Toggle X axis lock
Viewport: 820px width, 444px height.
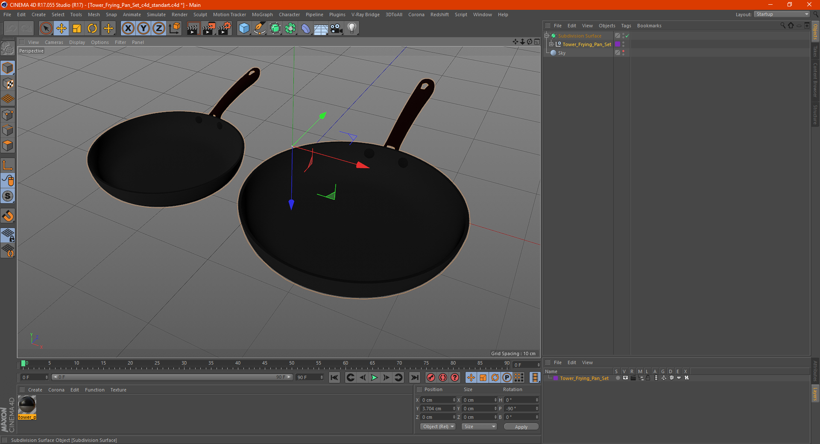pyautogui.click(x=128, y=29)
